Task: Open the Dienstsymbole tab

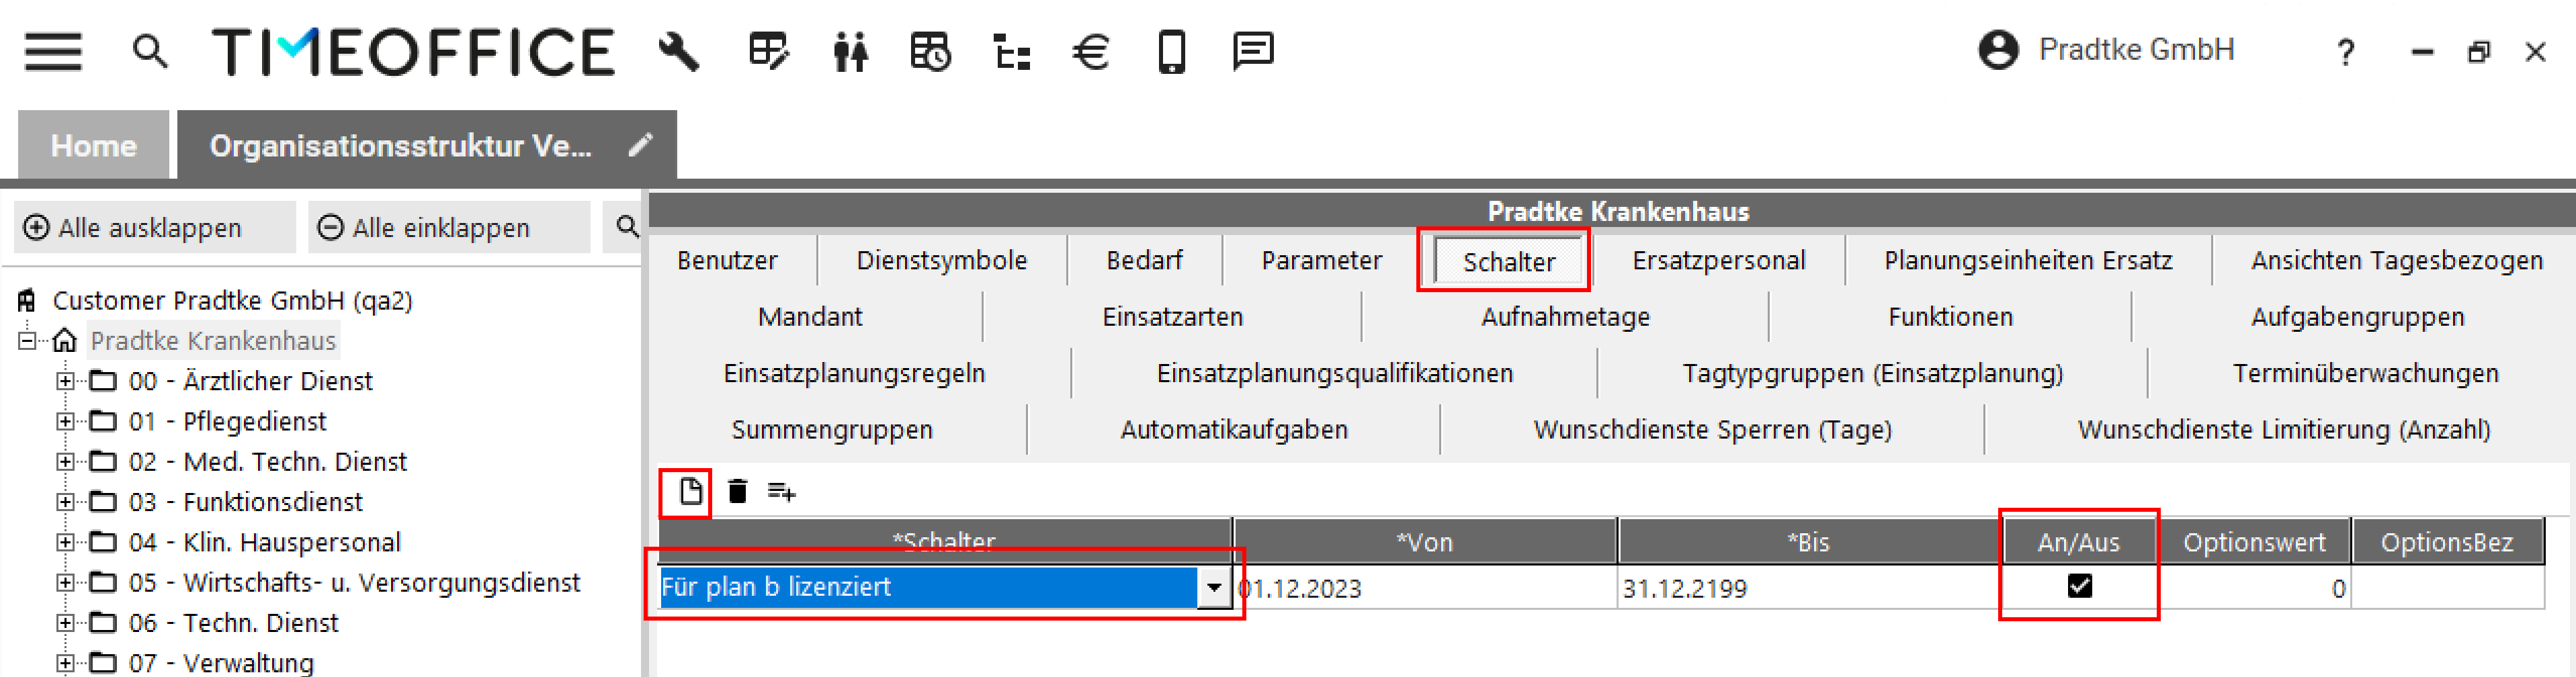Action: [941, 260]
